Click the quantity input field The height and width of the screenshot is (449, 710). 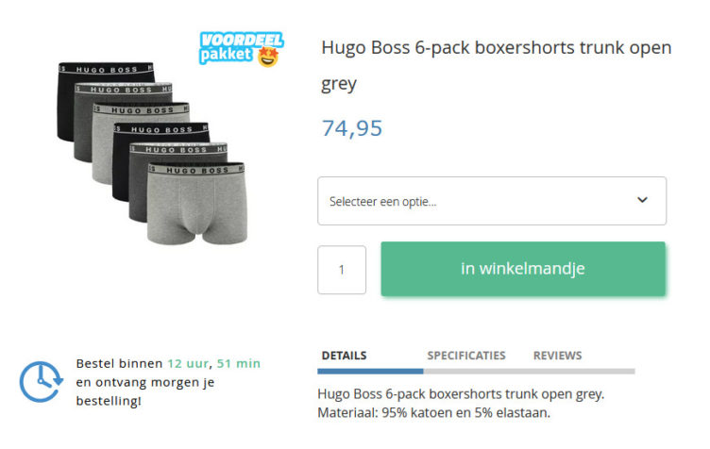point(342,270)
